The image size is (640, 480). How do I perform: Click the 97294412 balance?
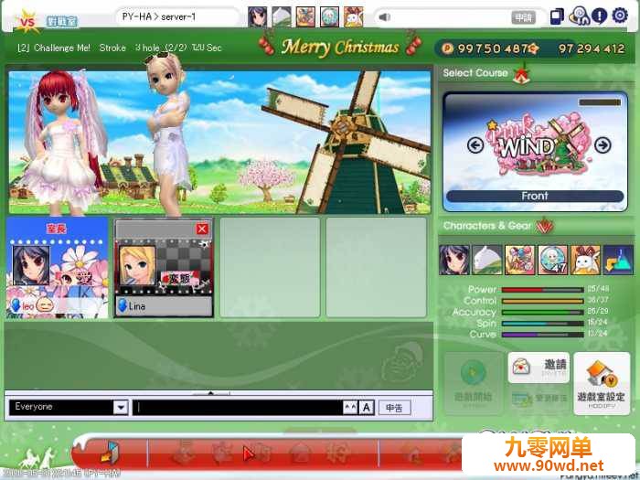coord(592,49)
